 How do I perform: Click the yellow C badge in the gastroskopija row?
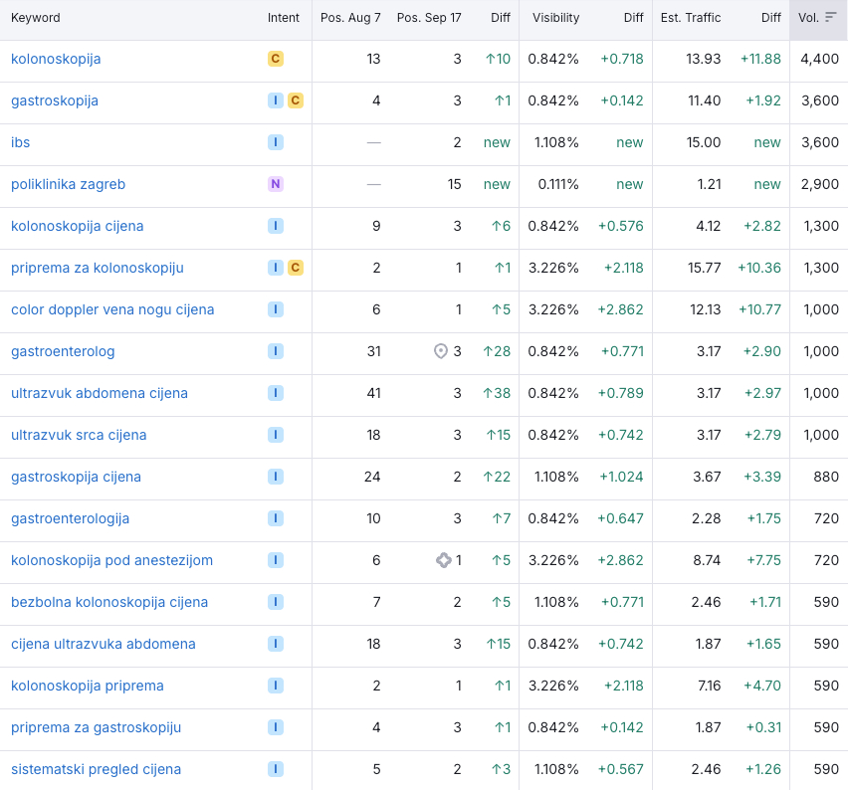[x=296, y=100]
